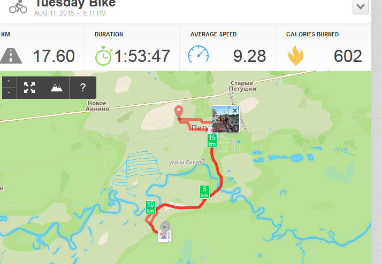Expand the workout options dropdown arrow

click(x=361, y=6)
